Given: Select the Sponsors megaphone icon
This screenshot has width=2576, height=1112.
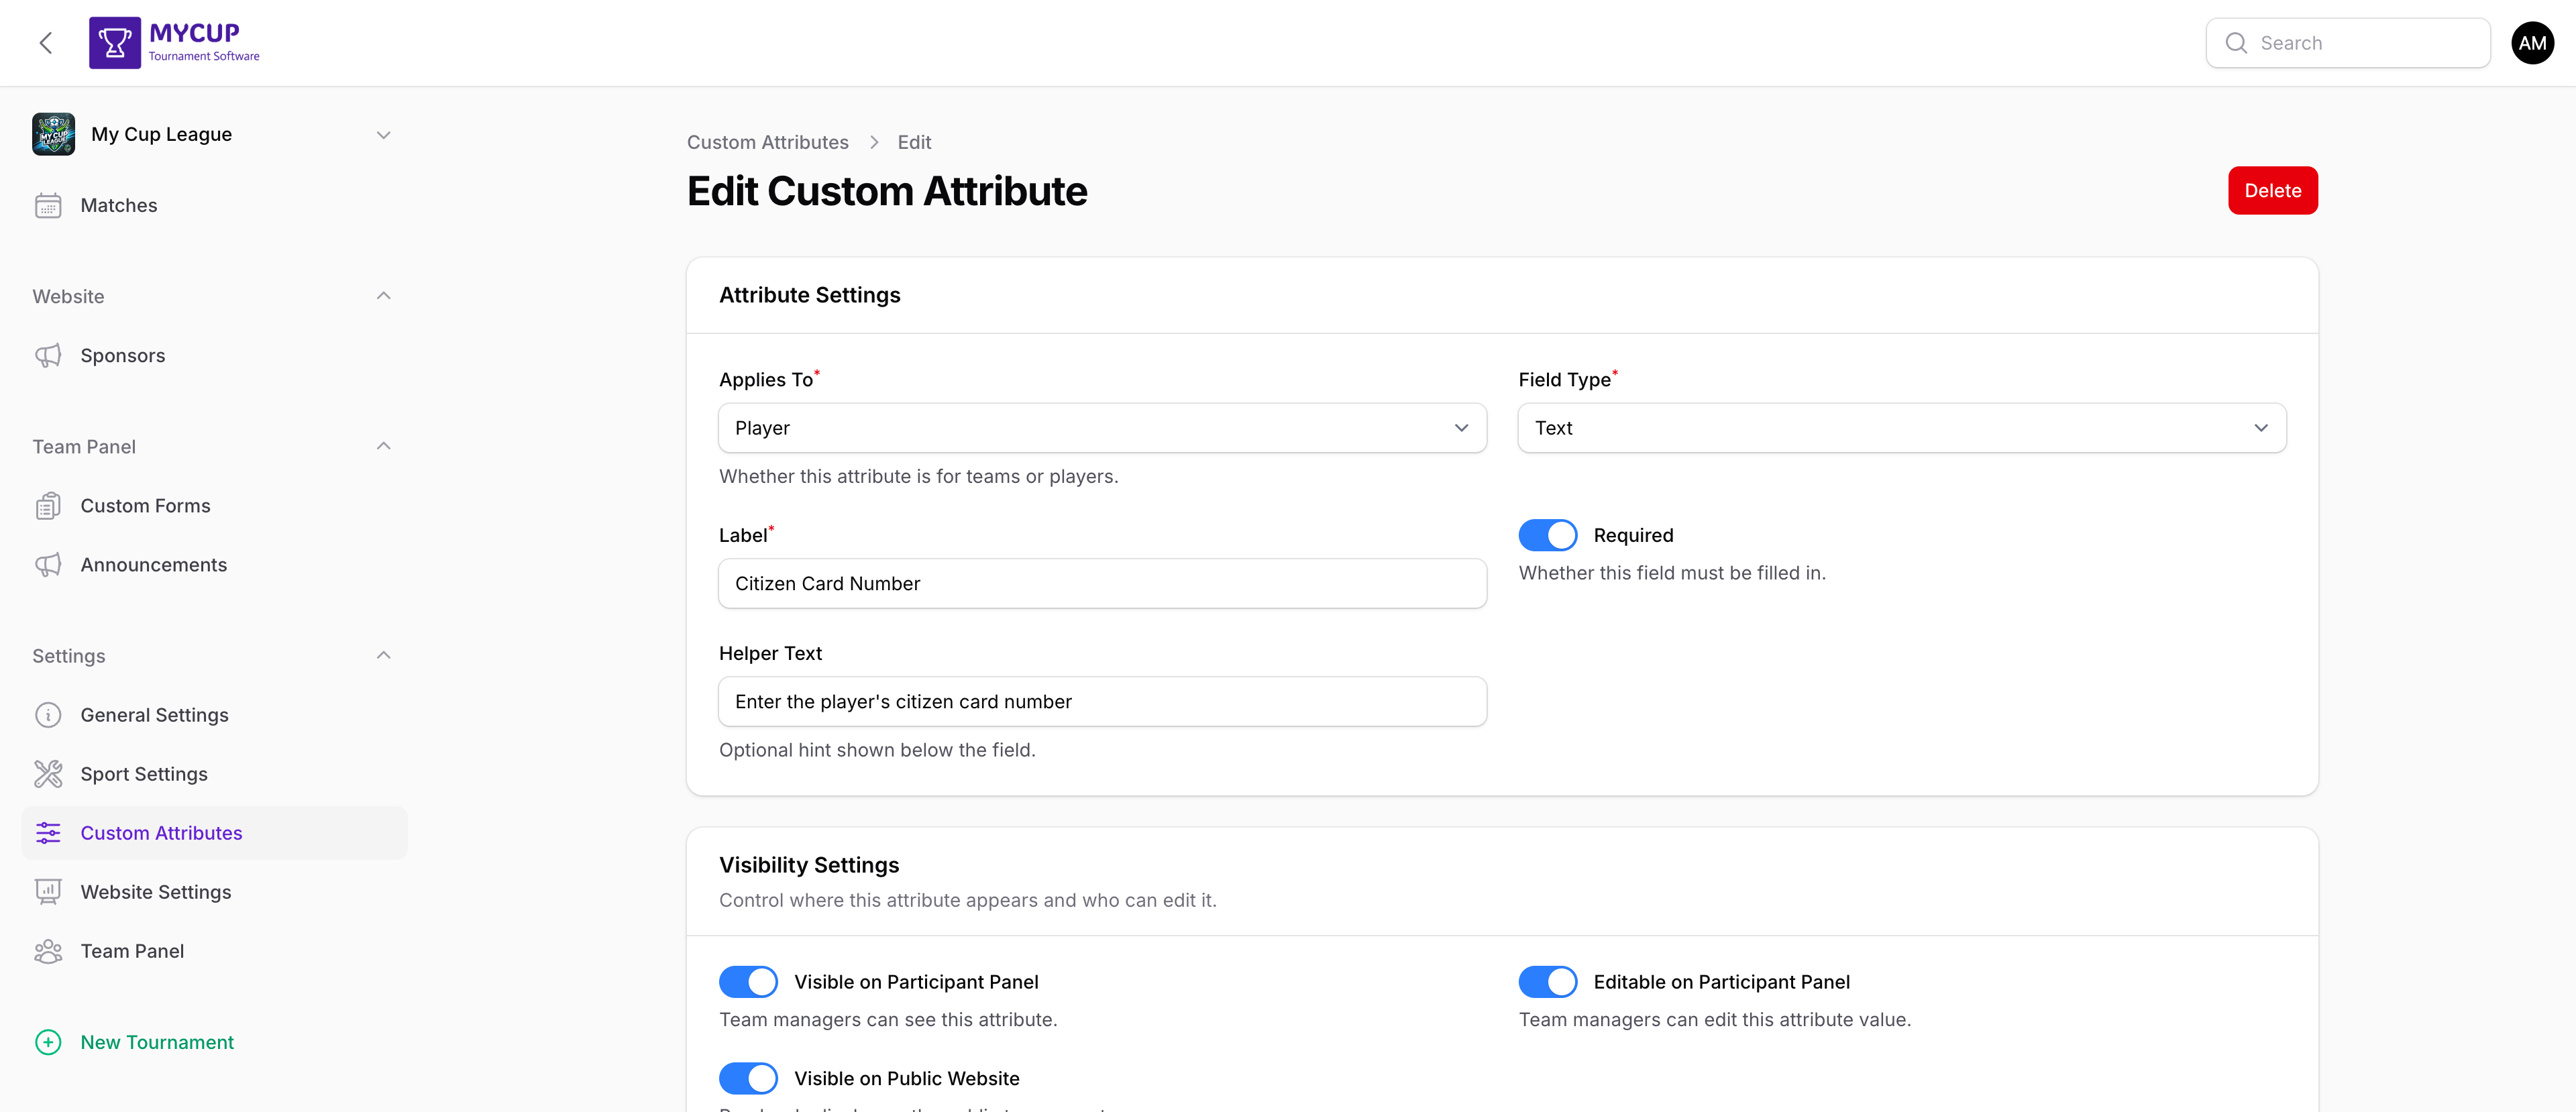Looking at the screenshot, I should click(x=49, y=355).
